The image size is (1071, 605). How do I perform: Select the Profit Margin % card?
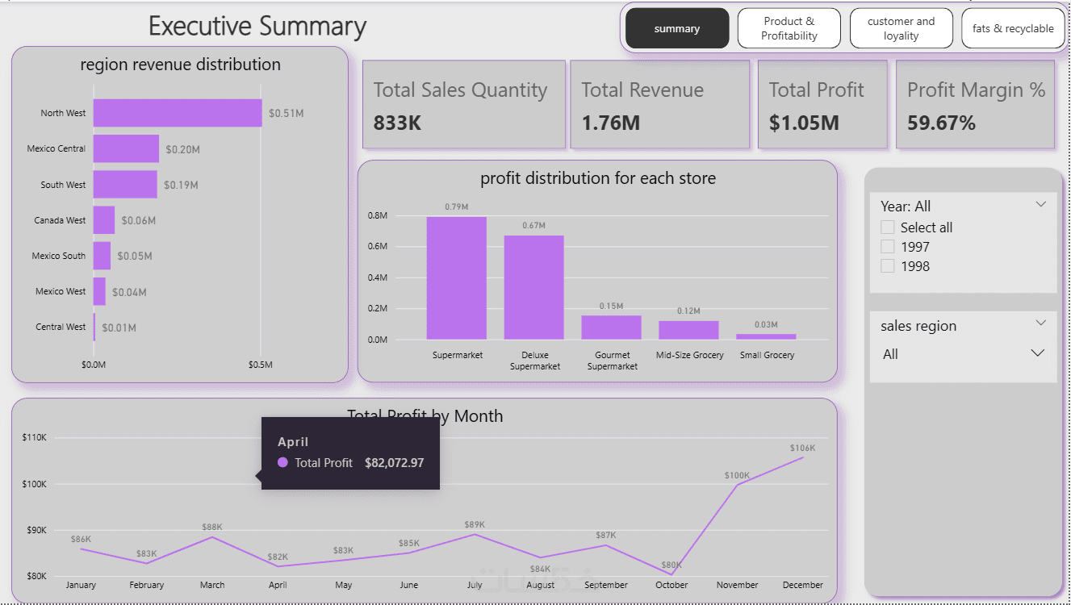tap(975, 105)
